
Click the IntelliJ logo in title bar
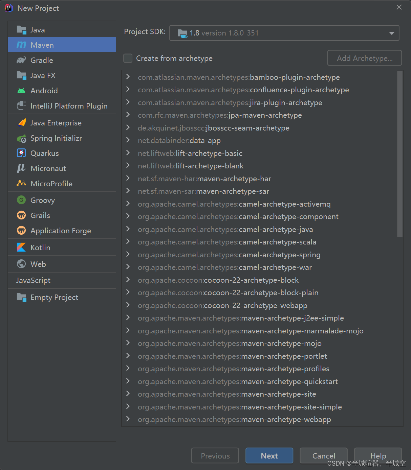tap(8, 8)
